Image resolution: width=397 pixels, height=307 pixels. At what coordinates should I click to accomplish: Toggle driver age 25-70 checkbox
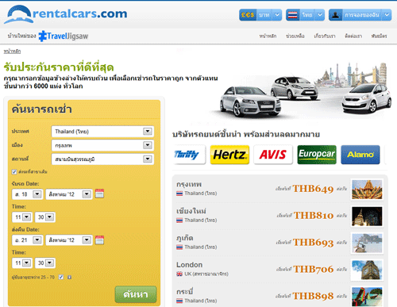coord(61,277)
